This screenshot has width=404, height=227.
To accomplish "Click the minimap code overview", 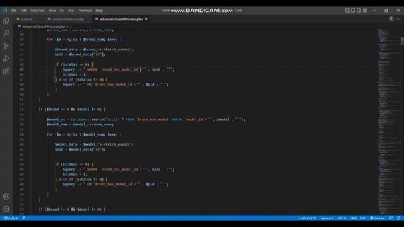I will pos(389,121).
